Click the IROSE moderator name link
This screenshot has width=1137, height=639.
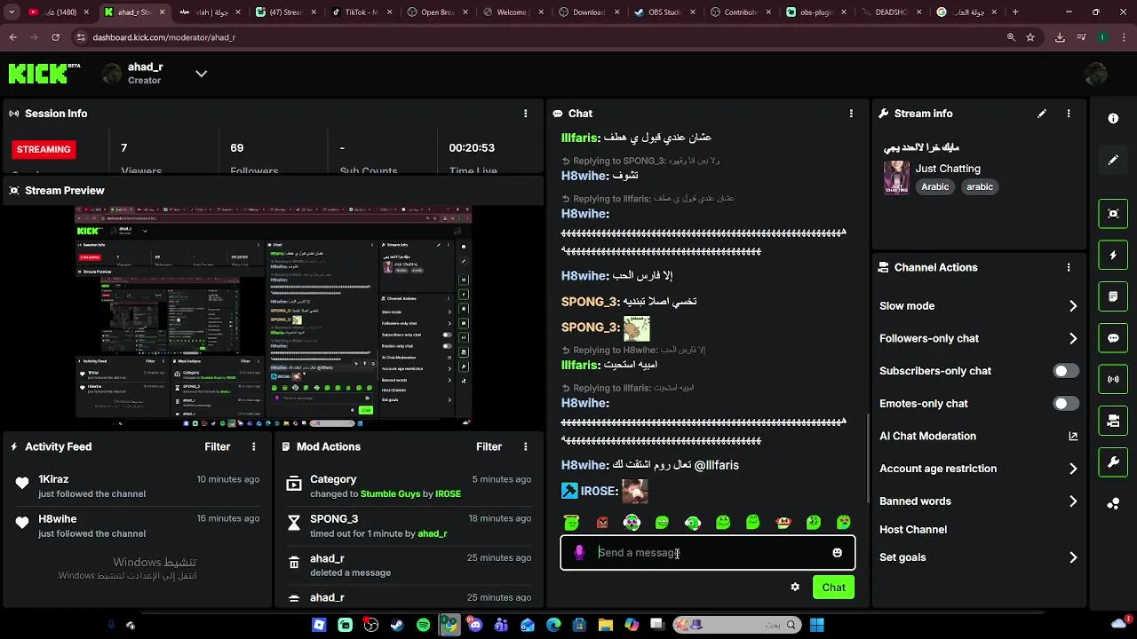click(448, 494)
